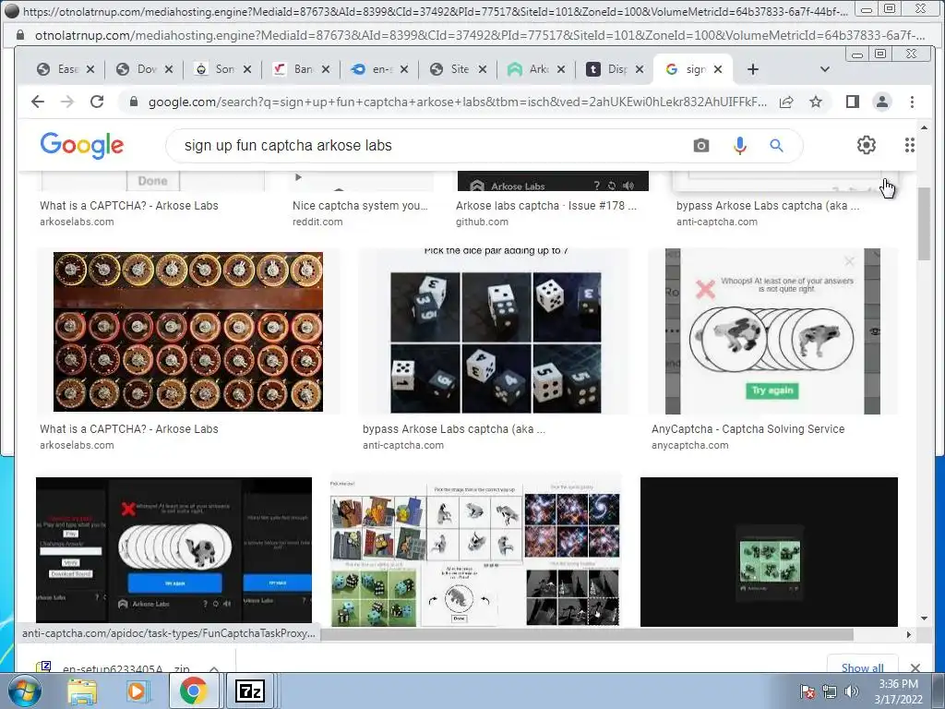The height and width of the screenshot is (709, 945).
Task: Open the Chrome profile avatar
Action: point(881,102)
